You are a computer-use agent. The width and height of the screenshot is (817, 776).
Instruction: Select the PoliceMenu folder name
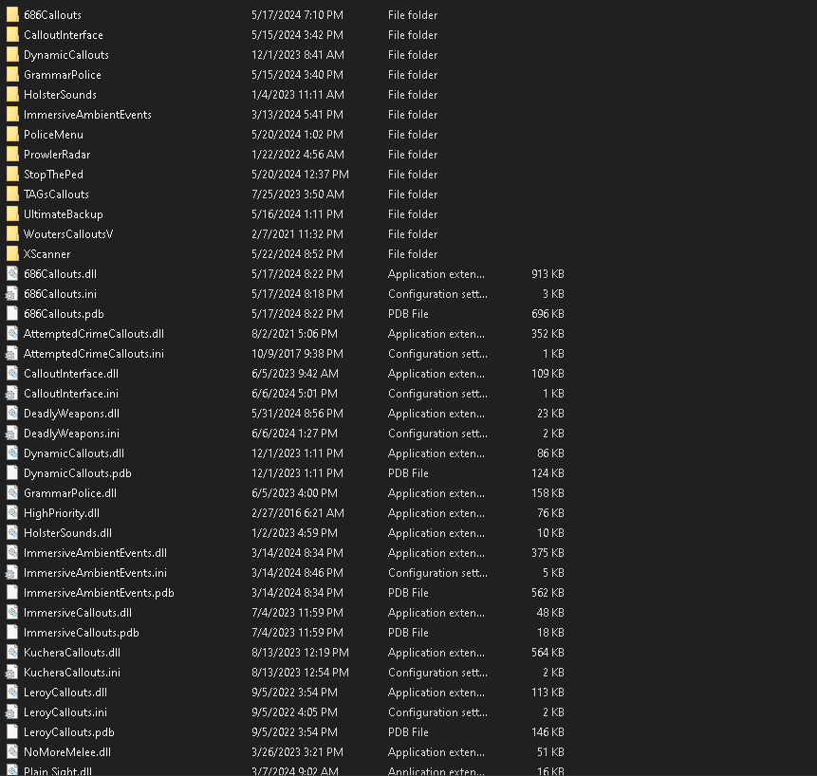coord(53,135)
